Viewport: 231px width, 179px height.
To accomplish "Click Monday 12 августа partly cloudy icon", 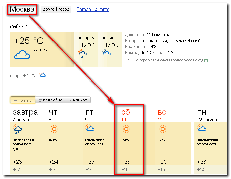I will tap(202, 128).
